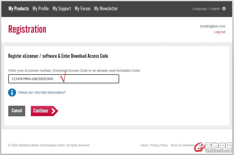Focus the eLicenser number input field
This screenshot has height=155, width=234.
tap(64, 79)
